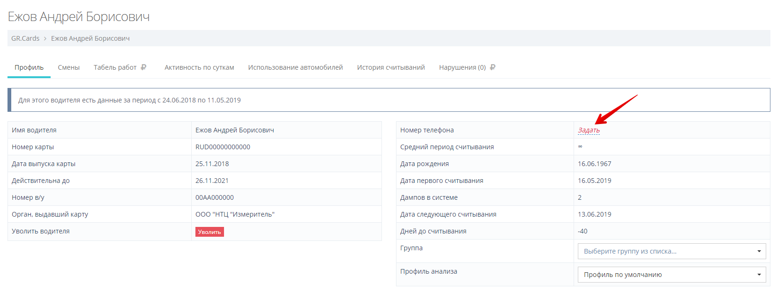The image size is (777, 291).
Task: Click the Средний период считывания label
Action: [x=447, y=147]
